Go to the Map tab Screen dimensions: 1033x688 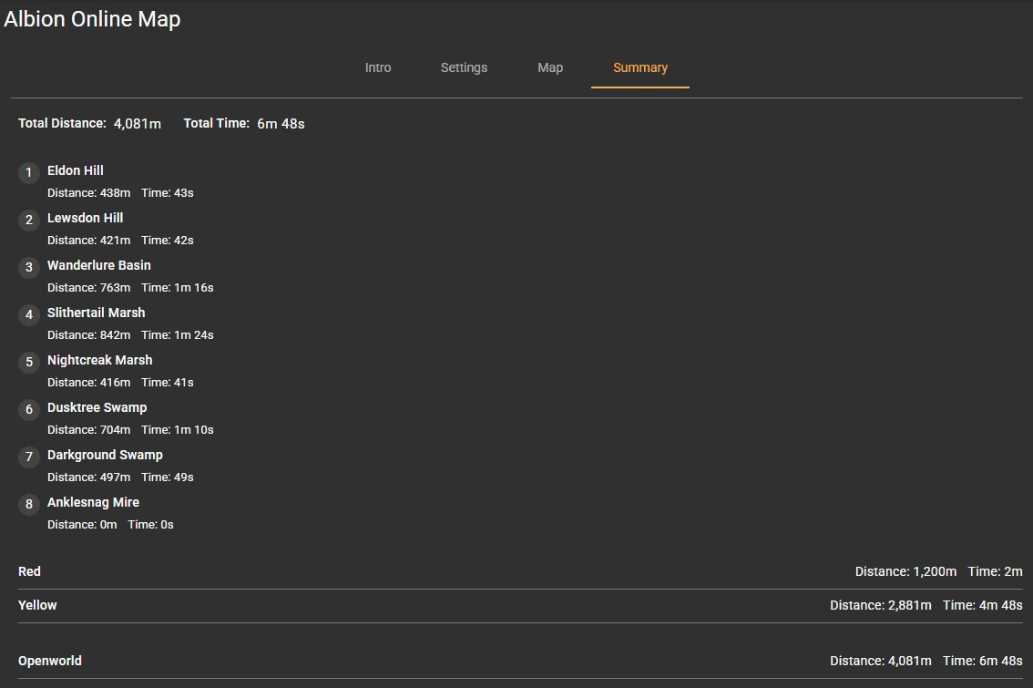tap(550, 68)
